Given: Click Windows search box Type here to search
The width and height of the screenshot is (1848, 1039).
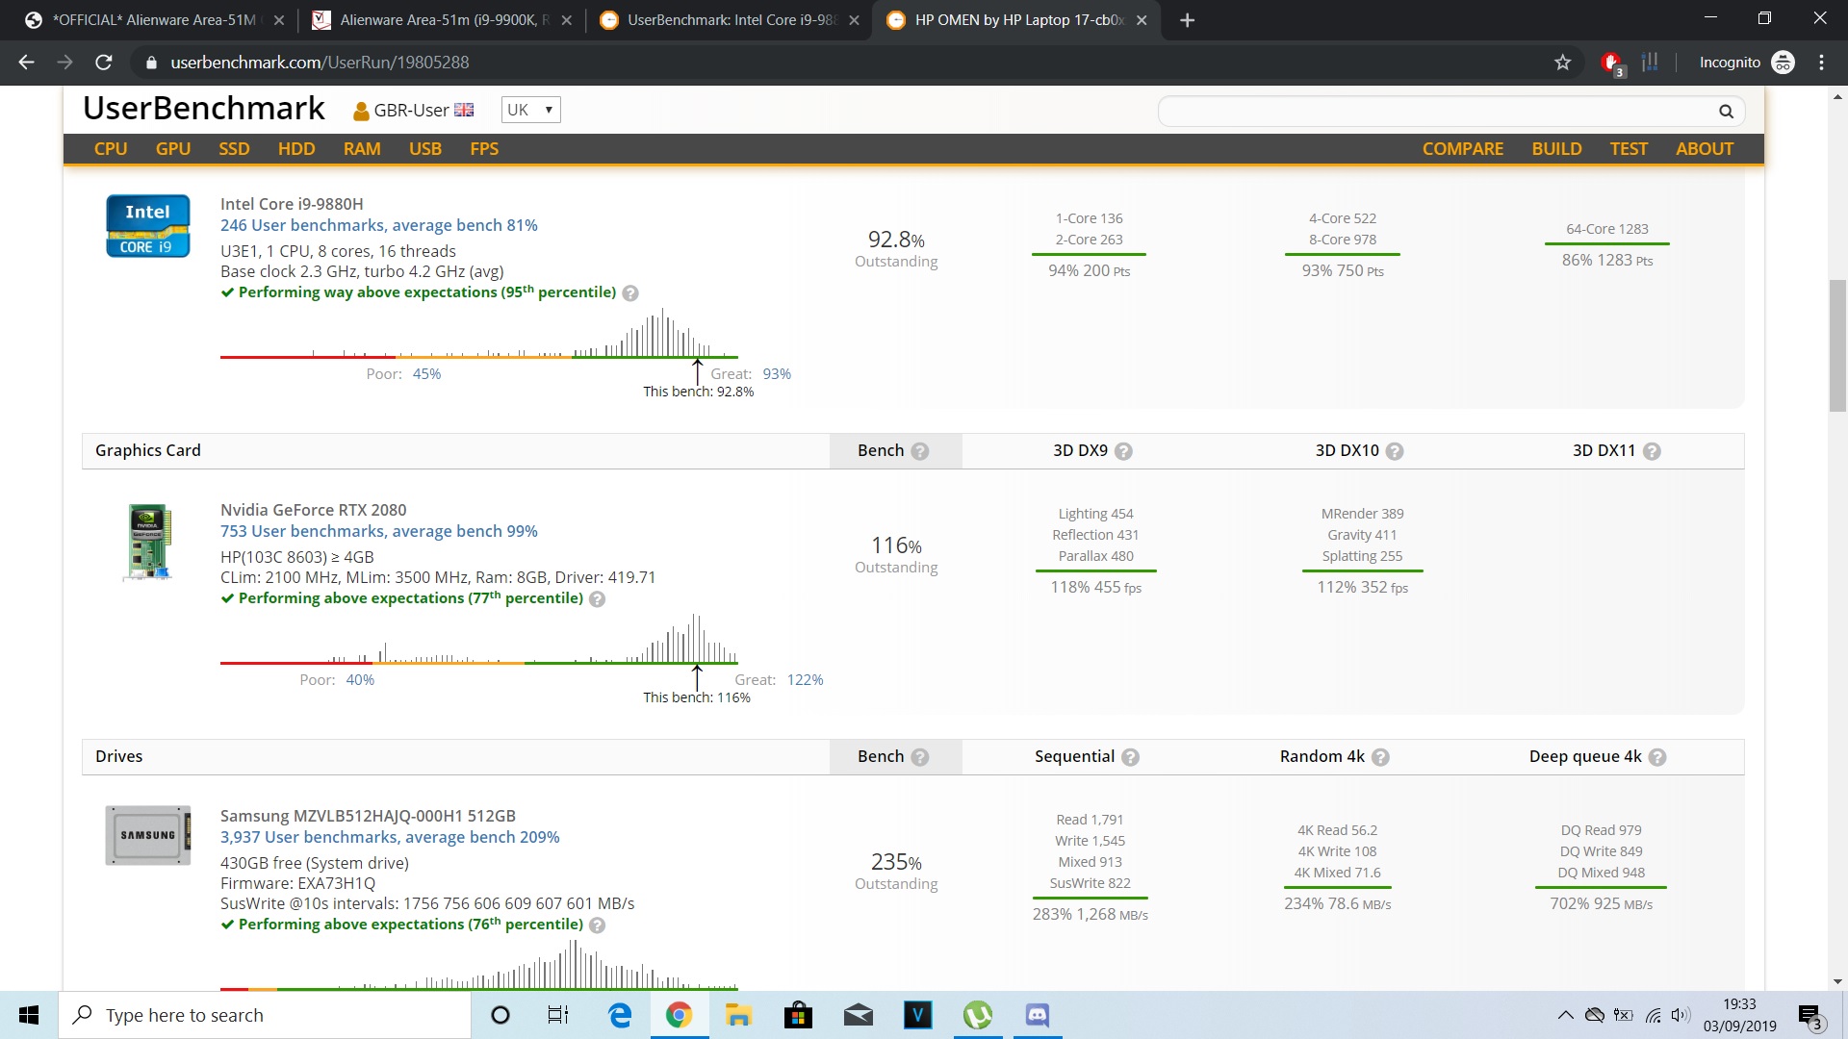Looking at the screenshot, I should coord(265,1015).
